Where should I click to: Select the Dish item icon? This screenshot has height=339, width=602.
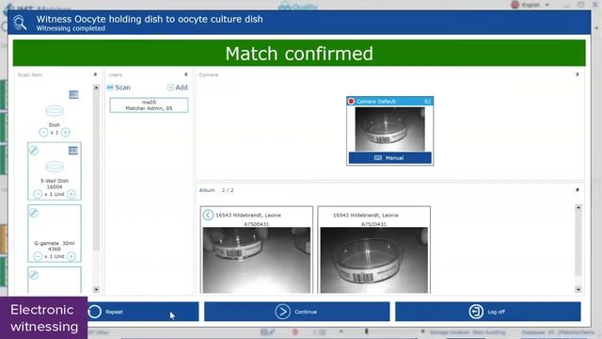tap(55, 111)
